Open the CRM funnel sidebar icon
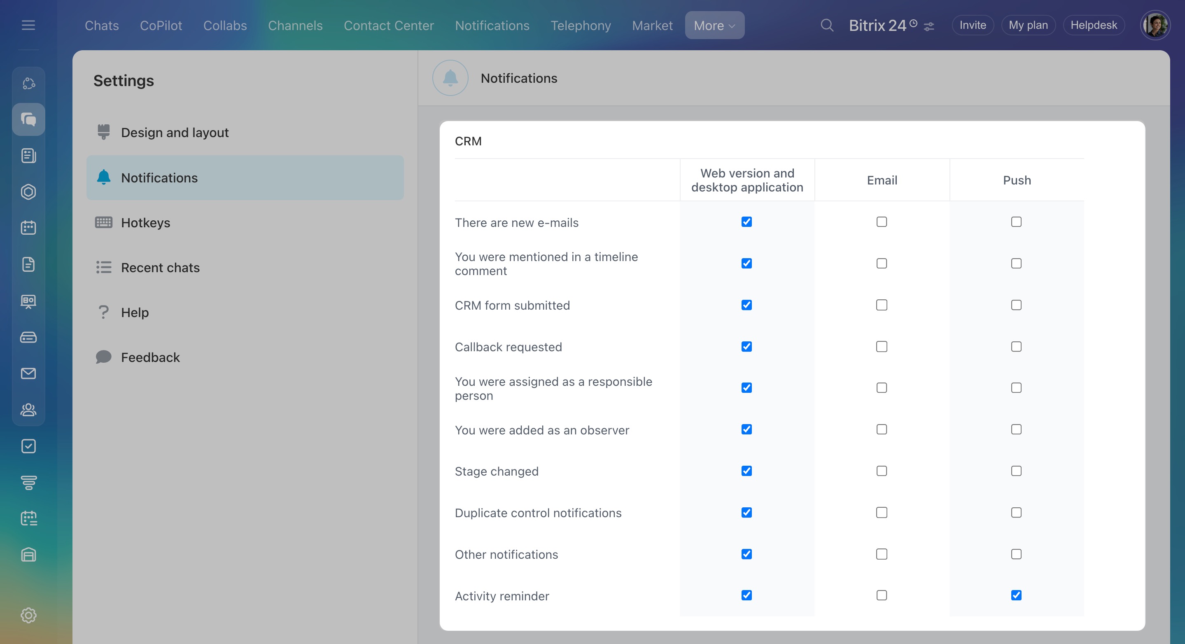 click(28, 483)
